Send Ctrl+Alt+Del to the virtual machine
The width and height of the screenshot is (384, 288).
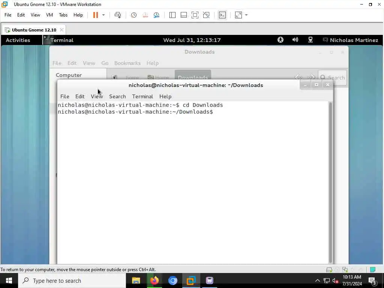point(118,15)
